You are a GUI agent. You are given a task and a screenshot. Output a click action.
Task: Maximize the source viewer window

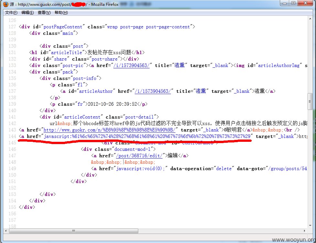pyautogui.click(x=293, y=3)
